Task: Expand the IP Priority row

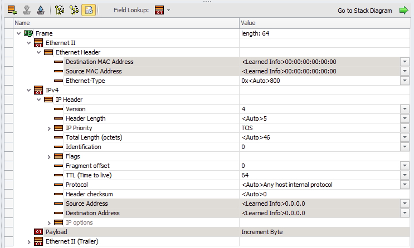Action: (x=49, y=128)
